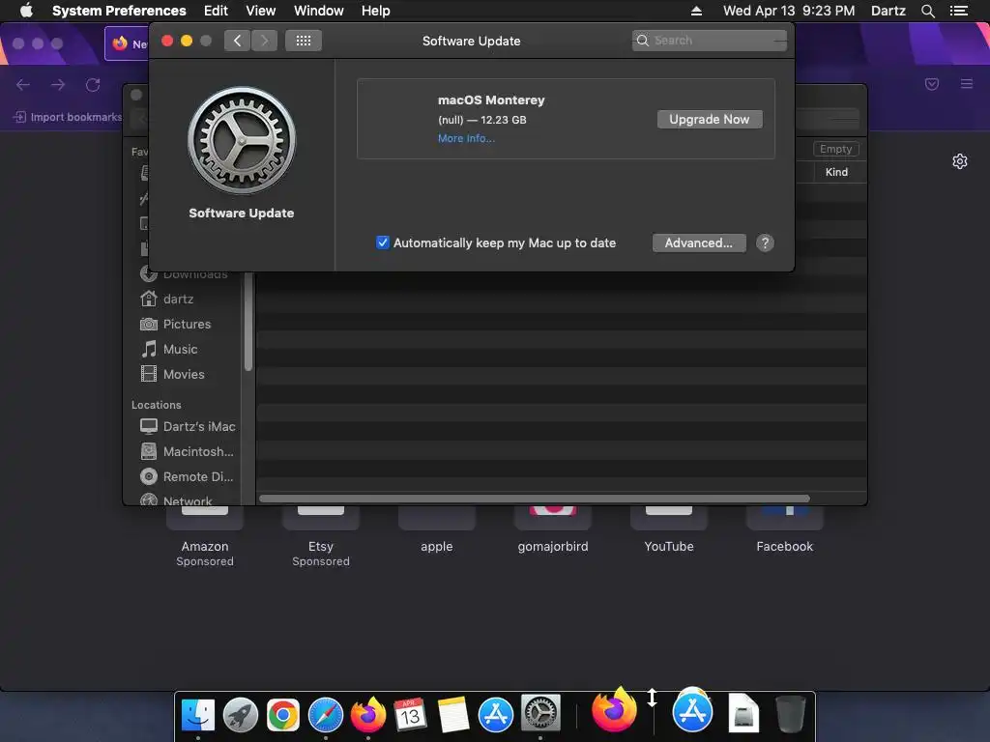
Task: Click the Software Update gear icon
Action: pyautogui.click(x=241, y=140)
